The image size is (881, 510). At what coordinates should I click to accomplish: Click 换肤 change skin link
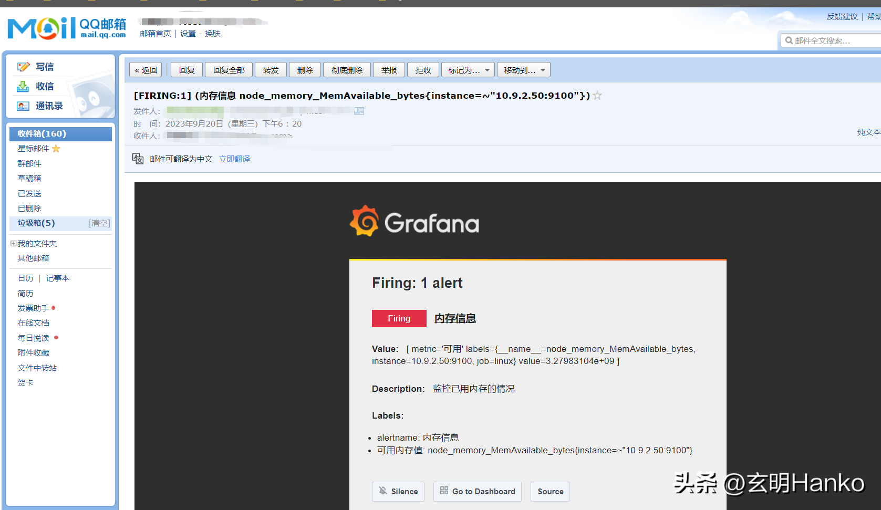212,34
